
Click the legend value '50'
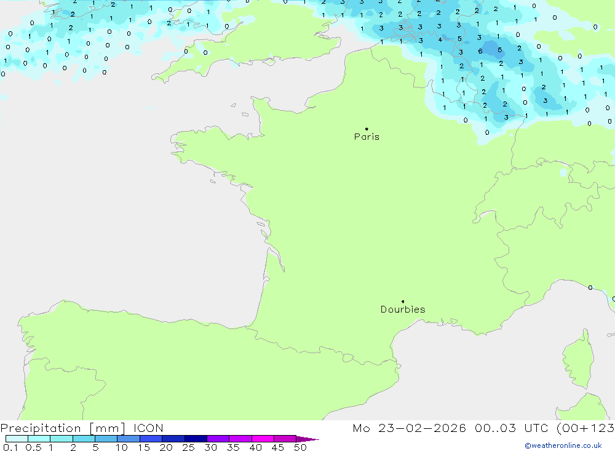pos(300,447)
